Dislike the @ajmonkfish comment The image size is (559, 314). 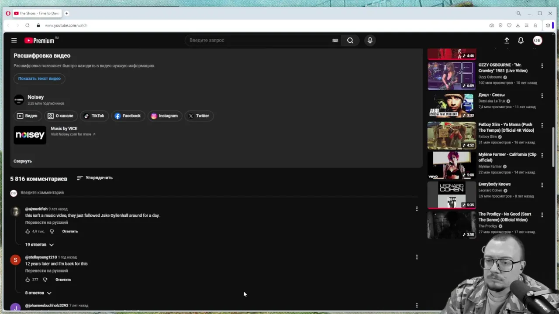point(52,232)
